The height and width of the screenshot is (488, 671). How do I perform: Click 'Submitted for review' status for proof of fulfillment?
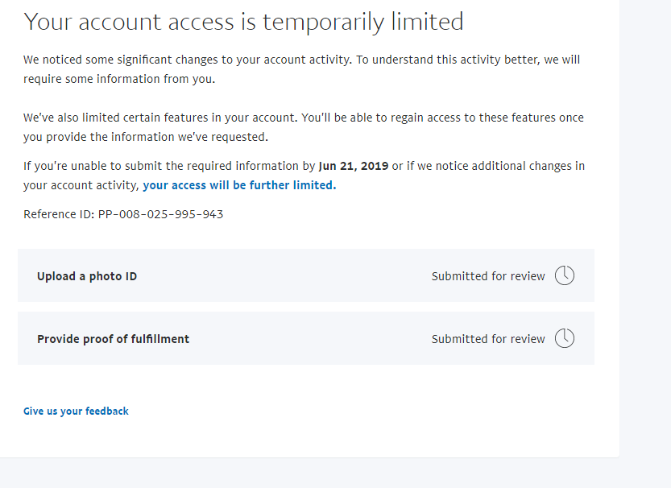point(488,339)
